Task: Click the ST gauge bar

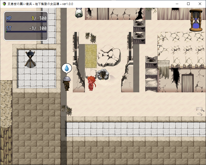Action: click(26, 32)
